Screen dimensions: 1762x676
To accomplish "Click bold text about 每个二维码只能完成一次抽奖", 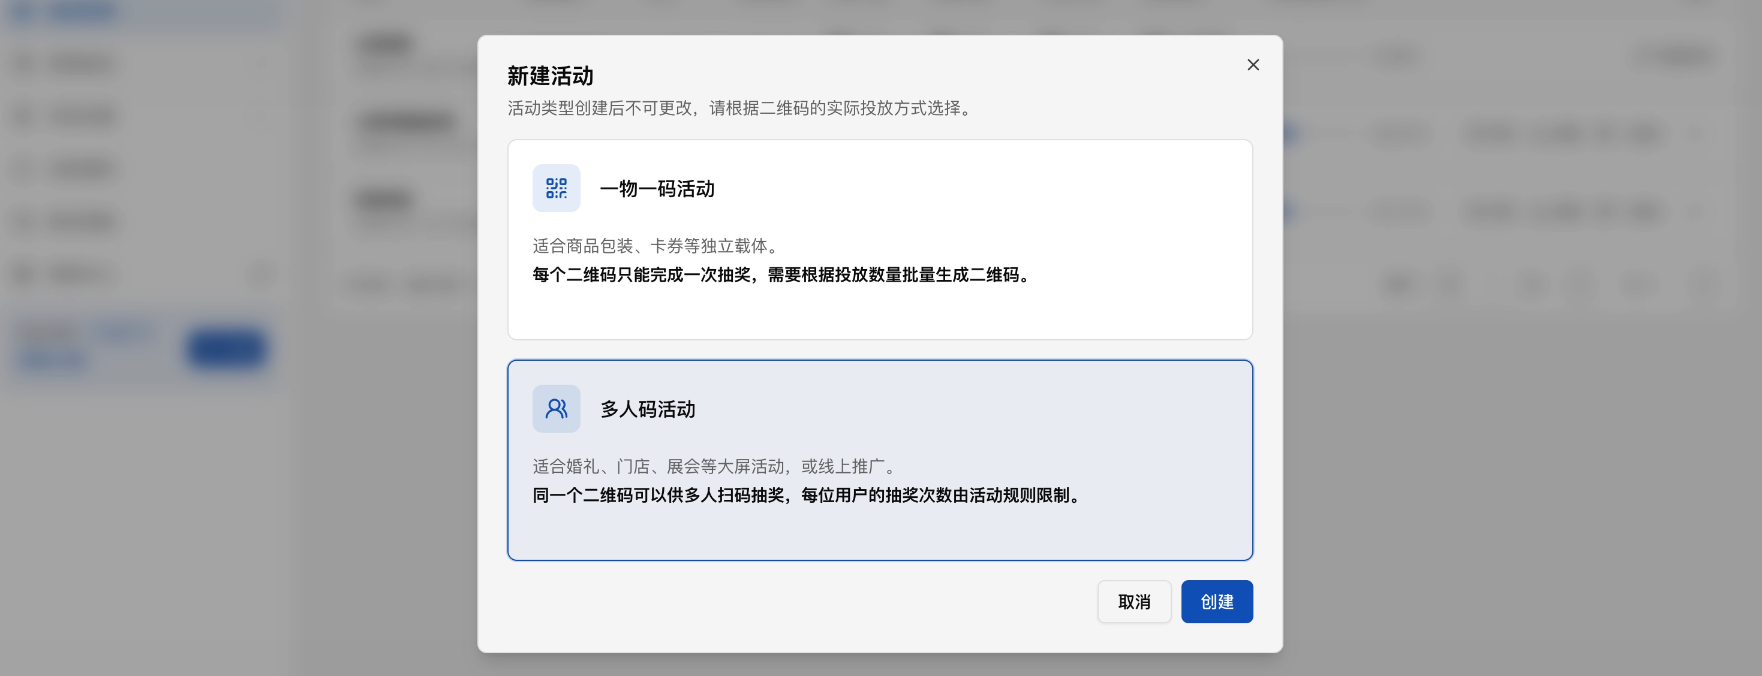I will pos(782,274).
